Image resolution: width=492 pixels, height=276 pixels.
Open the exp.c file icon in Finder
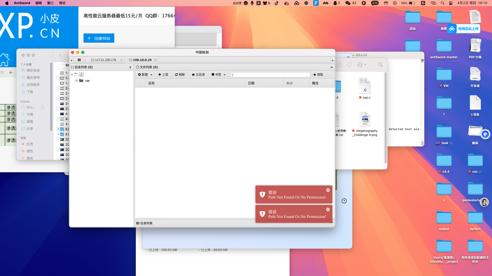coord(365,86)
